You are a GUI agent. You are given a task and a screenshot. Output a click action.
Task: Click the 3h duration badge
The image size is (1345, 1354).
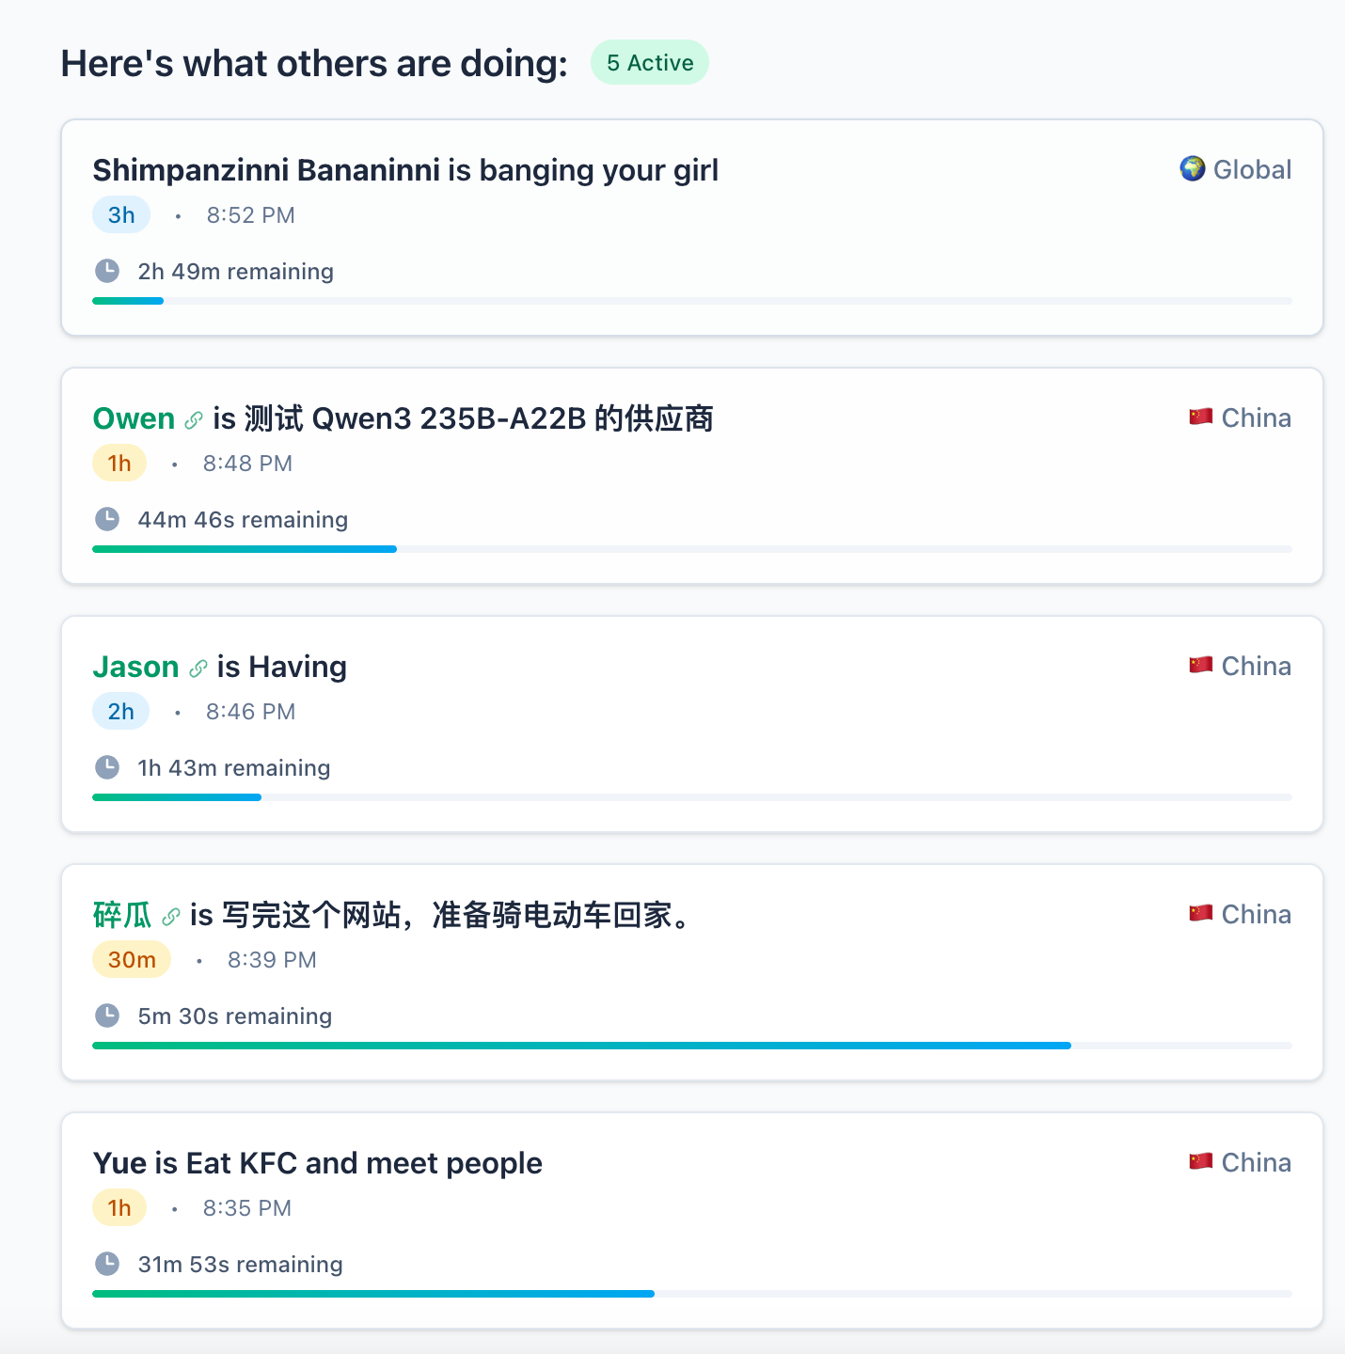coord(121,215)
